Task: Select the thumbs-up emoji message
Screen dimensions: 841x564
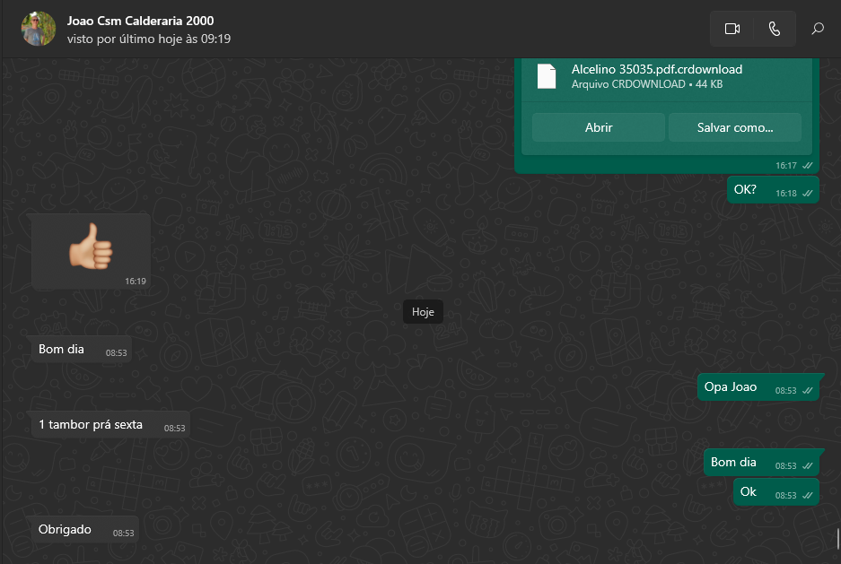Action: click(x=91, y=251)
